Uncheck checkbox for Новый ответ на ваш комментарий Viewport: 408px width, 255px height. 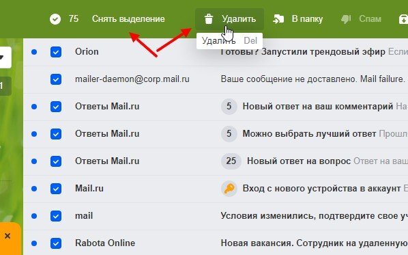click(56, 107)
